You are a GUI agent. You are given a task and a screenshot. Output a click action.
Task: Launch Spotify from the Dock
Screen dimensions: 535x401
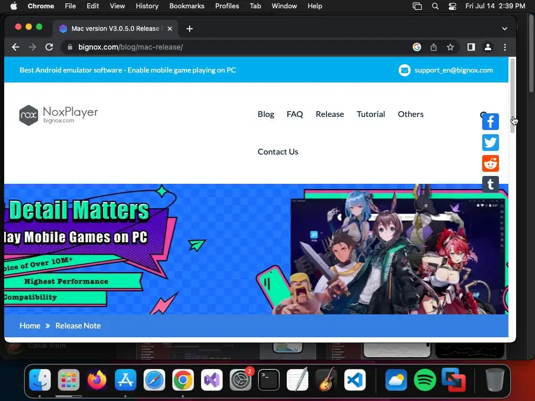click(425, 380)
